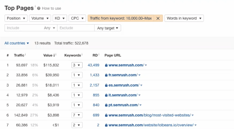234x129 pixels.
Task: Focus the Include keyword input field
Action: (x=23, y=28)
